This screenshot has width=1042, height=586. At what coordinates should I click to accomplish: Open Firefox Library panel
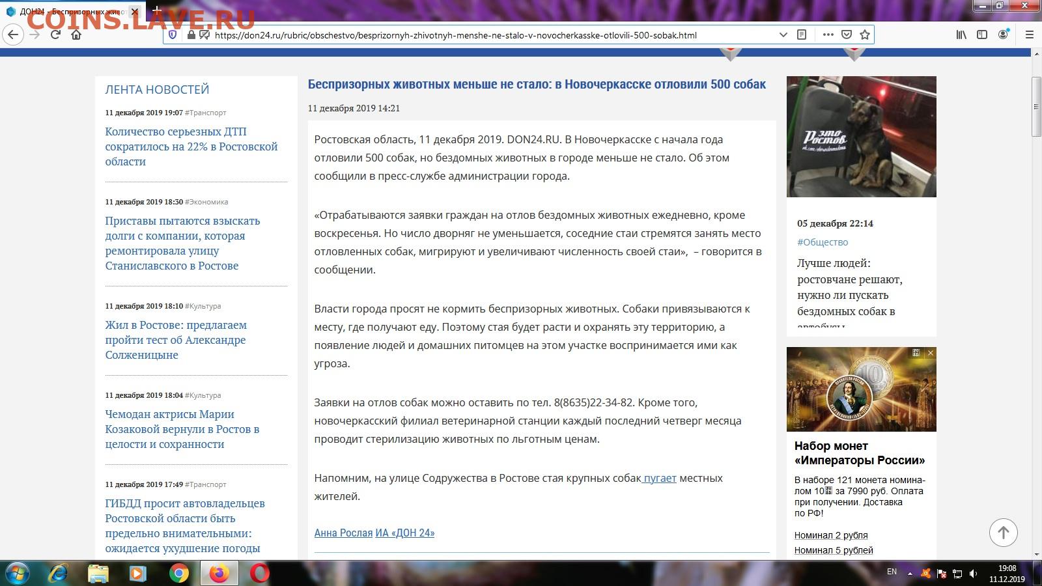click(x=961, y=35)
